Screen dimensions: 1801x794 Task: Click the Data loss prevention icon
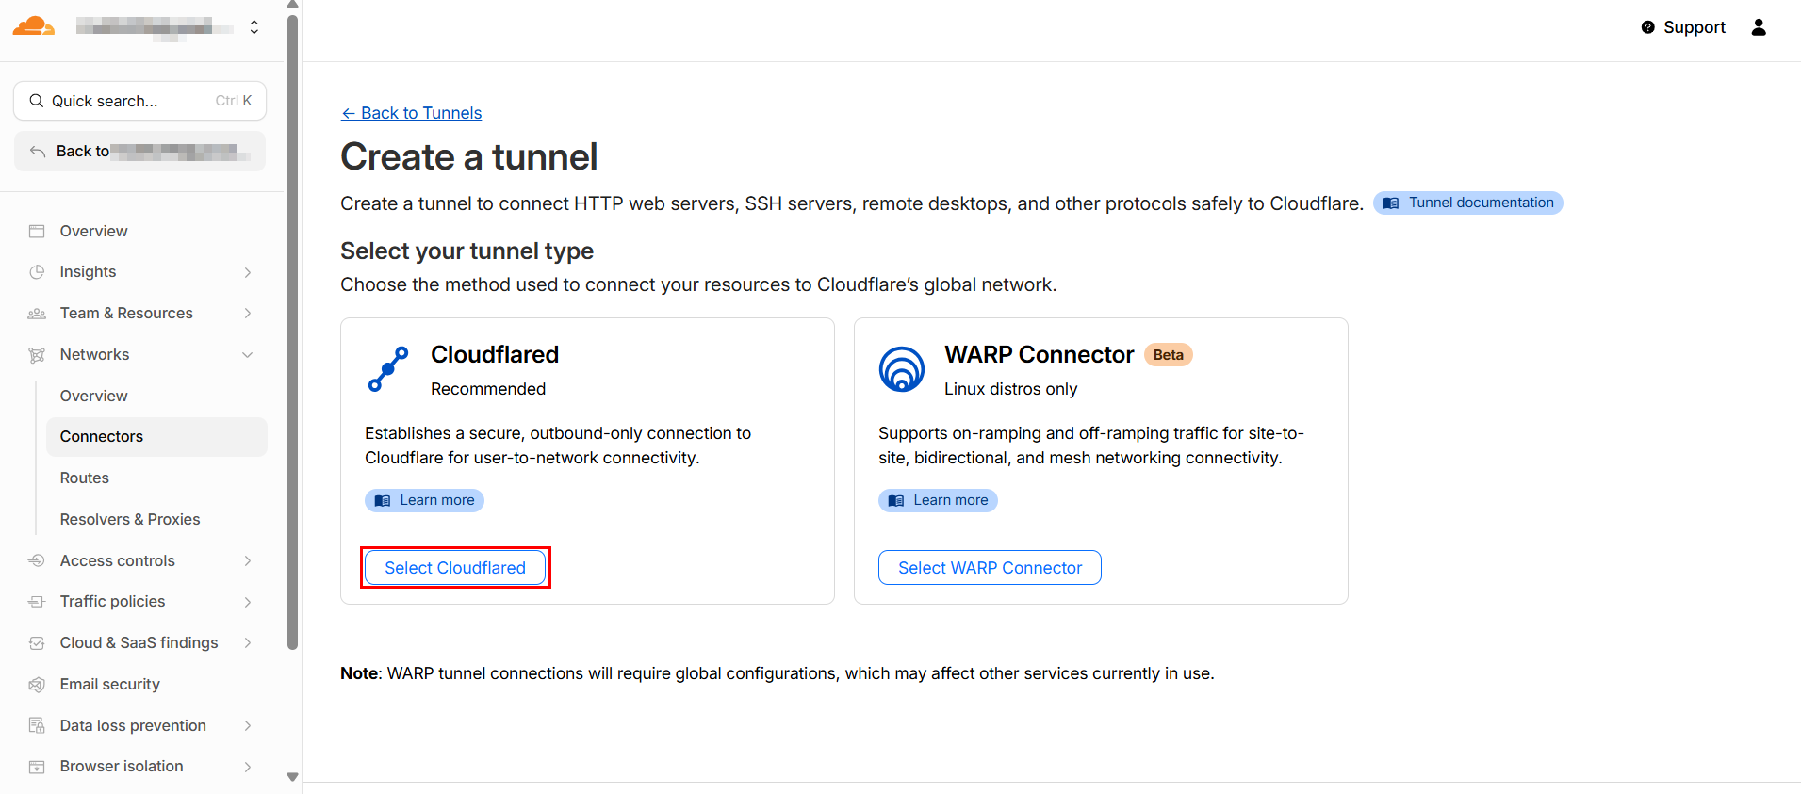coord(37,725)
